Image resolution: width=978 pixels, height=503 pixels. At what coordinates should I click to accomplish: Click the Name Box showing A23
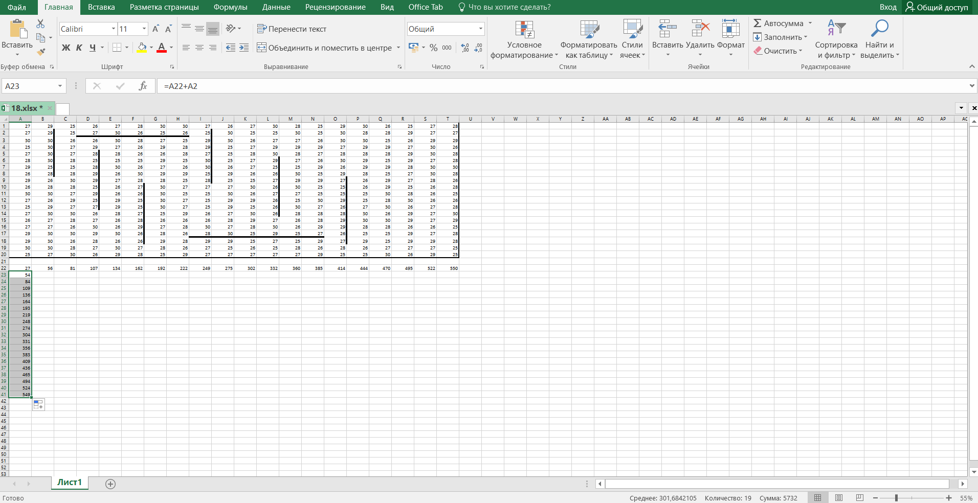click(x=34, y=86)
